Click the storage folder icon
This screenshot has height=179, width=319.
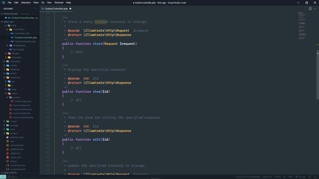[8, 125]
